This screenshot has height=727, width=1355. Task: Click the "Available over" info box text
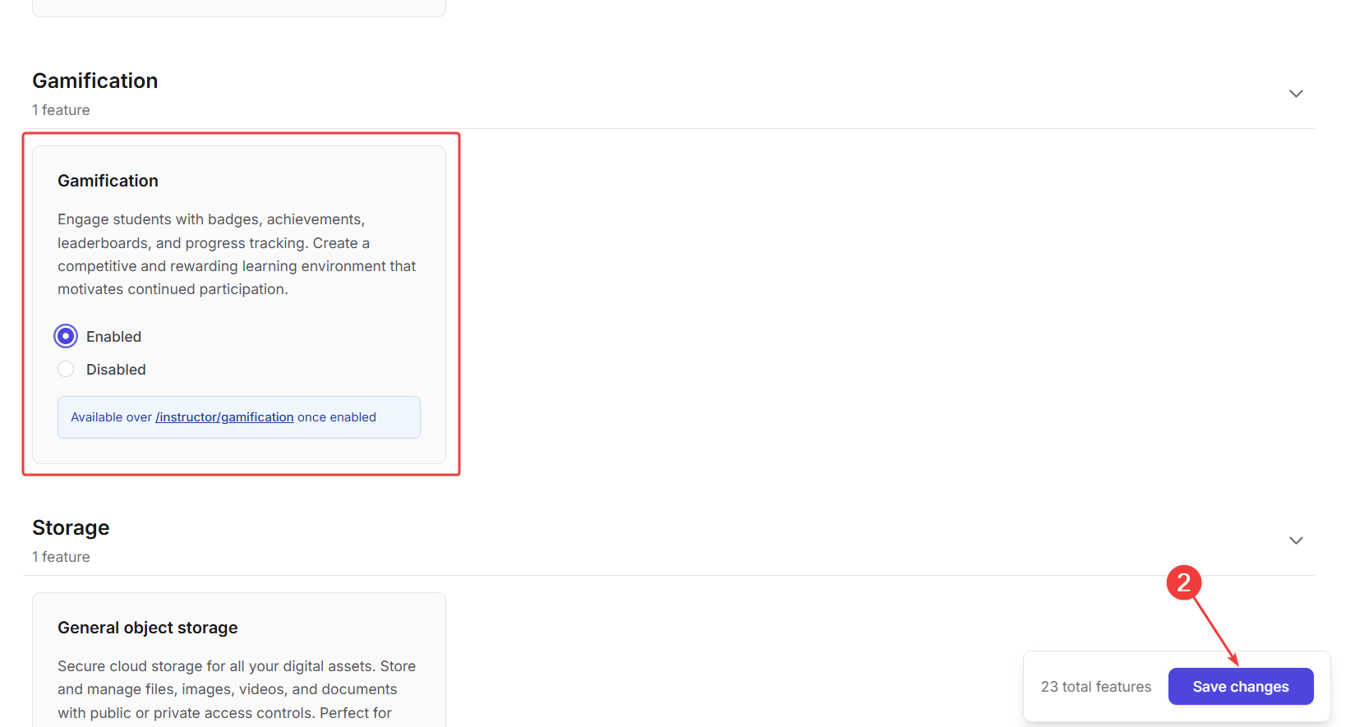pyautogui.click(x=112, y=417)
